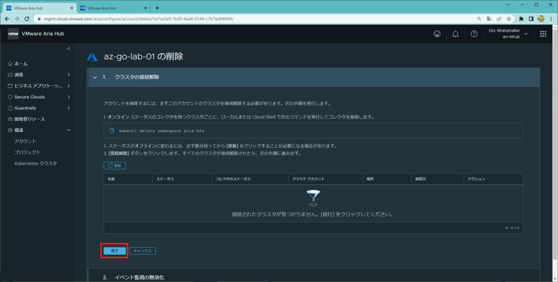This screenshot has height=282, width=558.
Task: Click the 接続日 column header
Action: tap(420, 179)
